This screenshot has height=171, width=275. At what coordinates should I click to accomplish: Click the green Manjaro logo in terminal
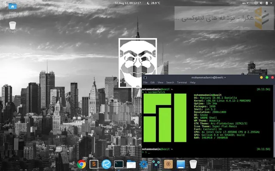(165, 118)
